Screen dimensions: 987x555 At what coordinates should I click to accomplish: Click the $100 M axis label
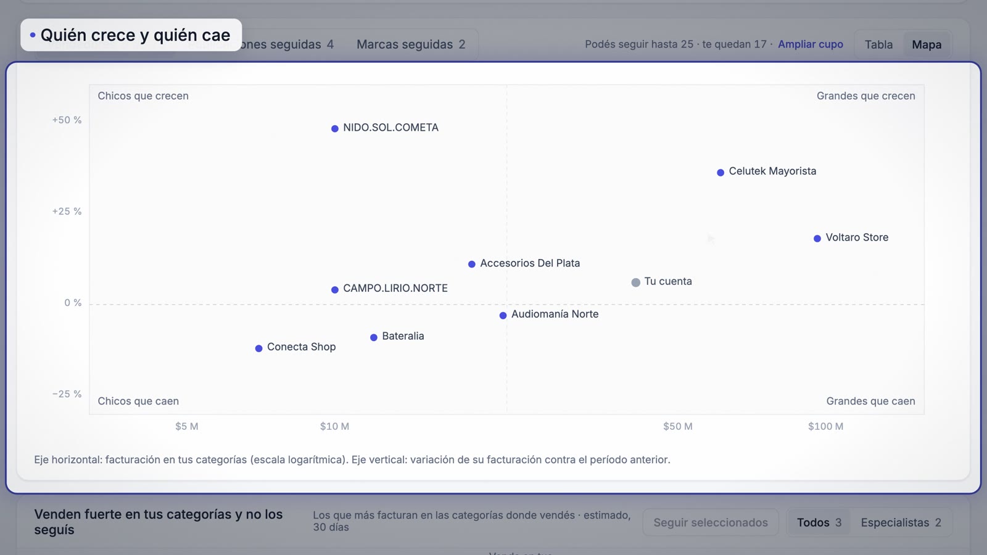[x=825, y=426]
